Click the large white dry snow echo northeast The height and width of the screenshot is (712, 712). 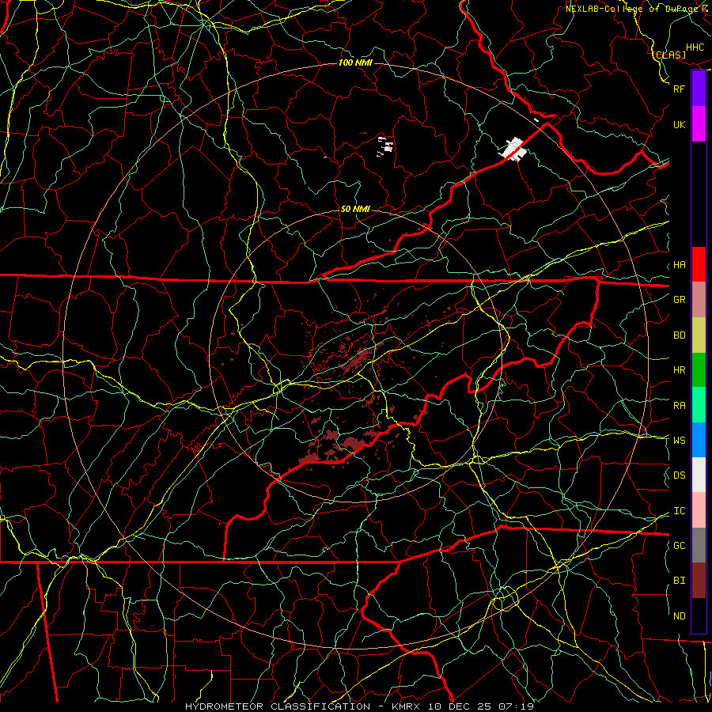(x=513, y=150)
